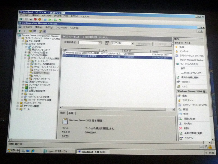Revert the VM with green curved arrow

pos(60,20)
